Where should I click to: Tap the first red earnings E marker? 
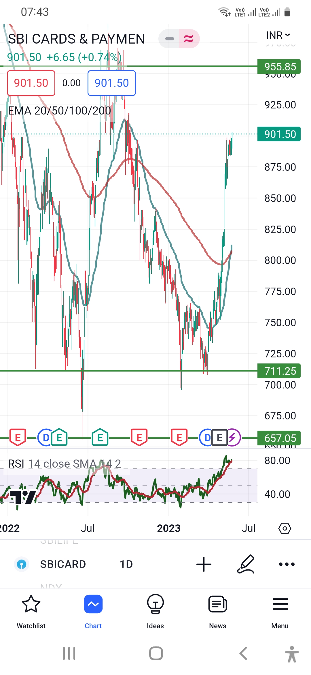(18, 437)
